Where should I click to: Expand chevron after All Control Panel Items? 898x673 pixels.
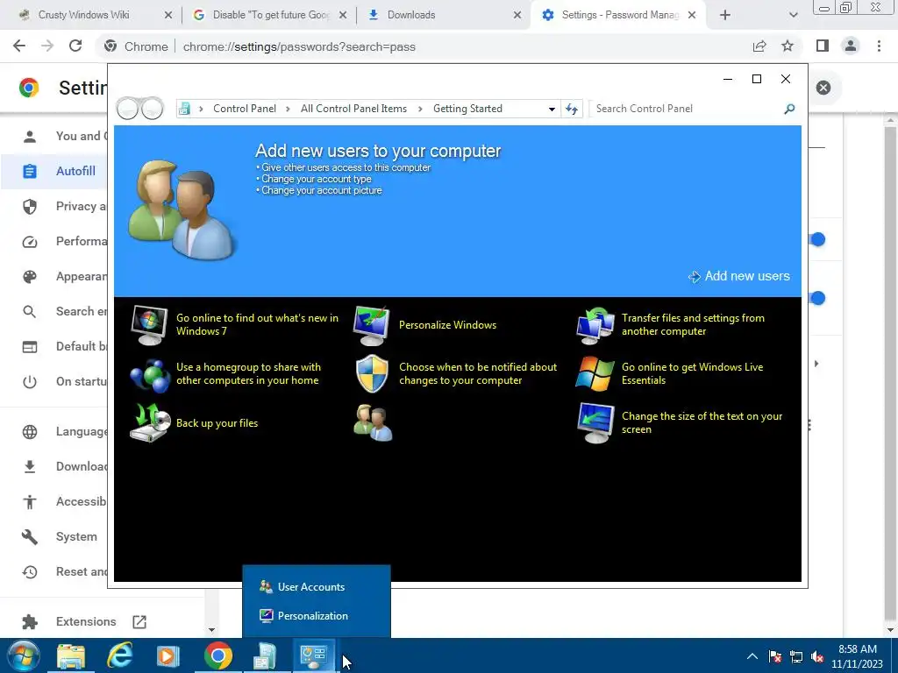[x=420, y=109]
